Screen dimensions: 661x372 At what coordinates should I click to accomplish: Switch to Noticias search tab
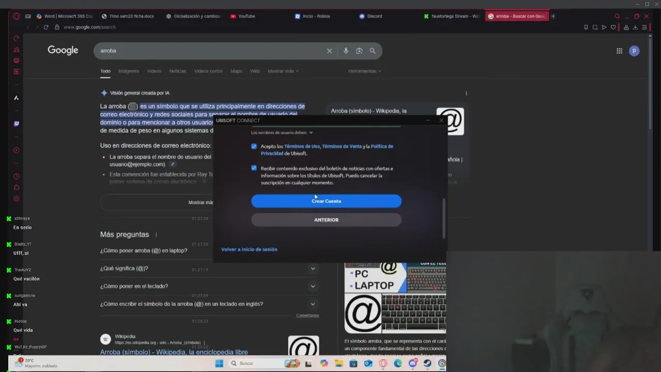tap(178, 71)
